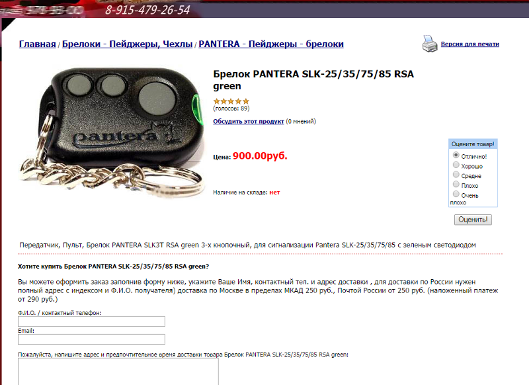Open Версия для печати link
The height and width of the screenshot is (385, 529).
pyautogui.click(x=470, y=44)
